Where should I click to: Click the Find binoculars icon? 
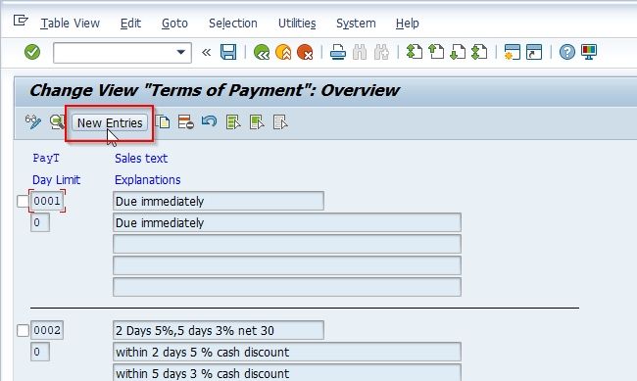(x=360, y=52)
